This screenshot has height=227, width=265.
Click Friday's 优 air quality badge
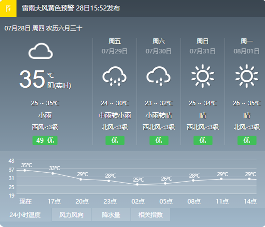[x=115, y=140]
